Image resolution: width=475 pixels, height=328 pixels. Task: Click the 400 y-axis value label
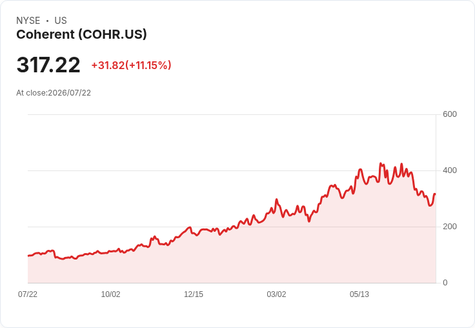[450, 170]
